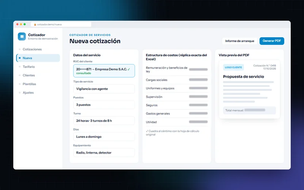Click the green consultado status text
The image size is (304, 190).
coord(84,73)
